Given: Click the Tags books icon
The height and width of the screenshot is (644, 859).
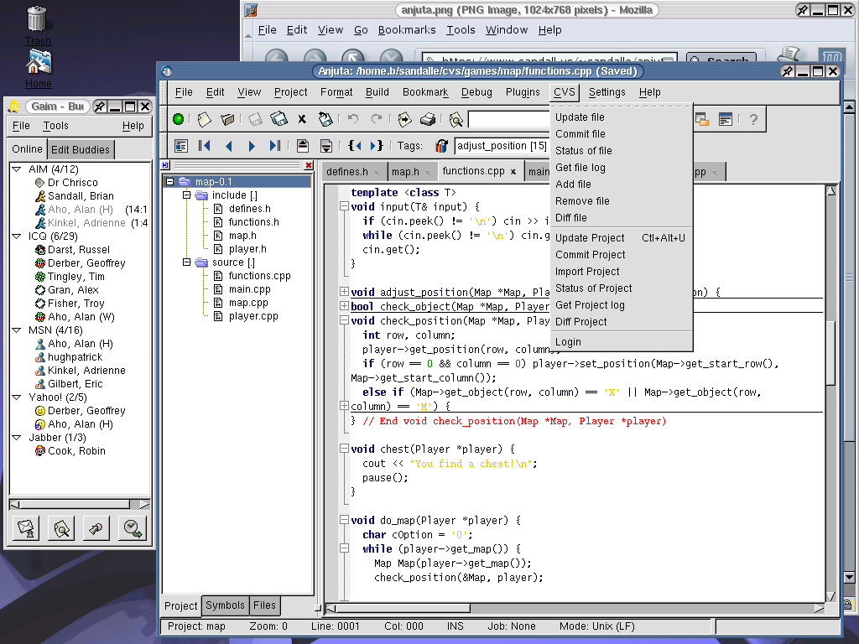Looking at the screenshot, I should tap(441, 146).
